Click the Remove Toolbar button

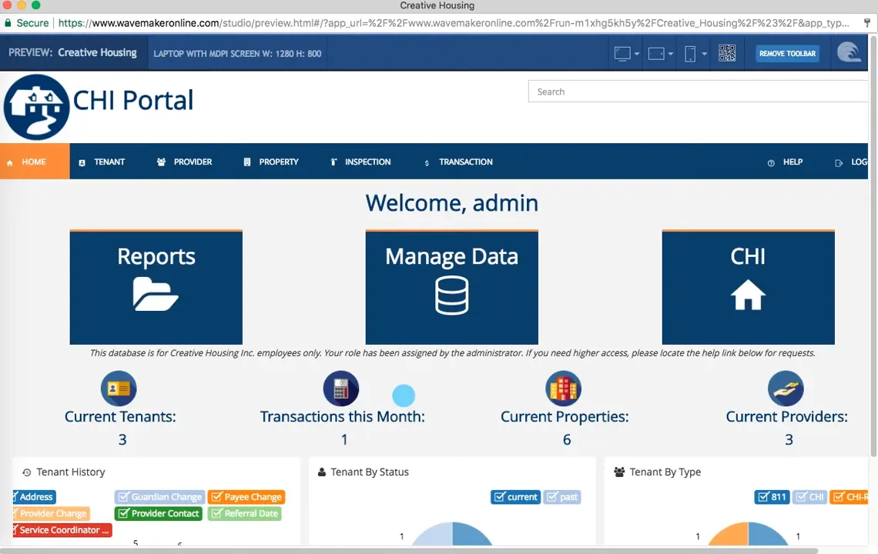(787, 54)
